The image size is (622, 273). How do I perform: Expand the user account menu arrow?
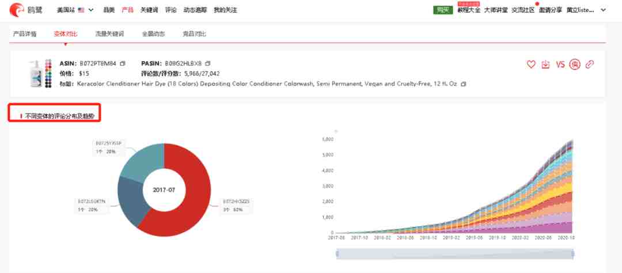tap(604, 10)
